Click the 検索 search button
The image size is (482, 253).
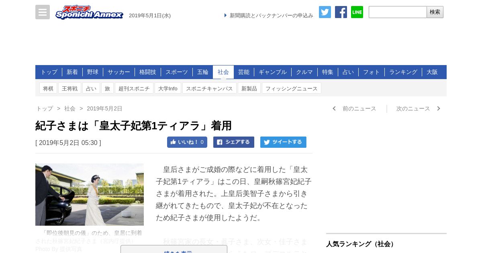(435, 12)
